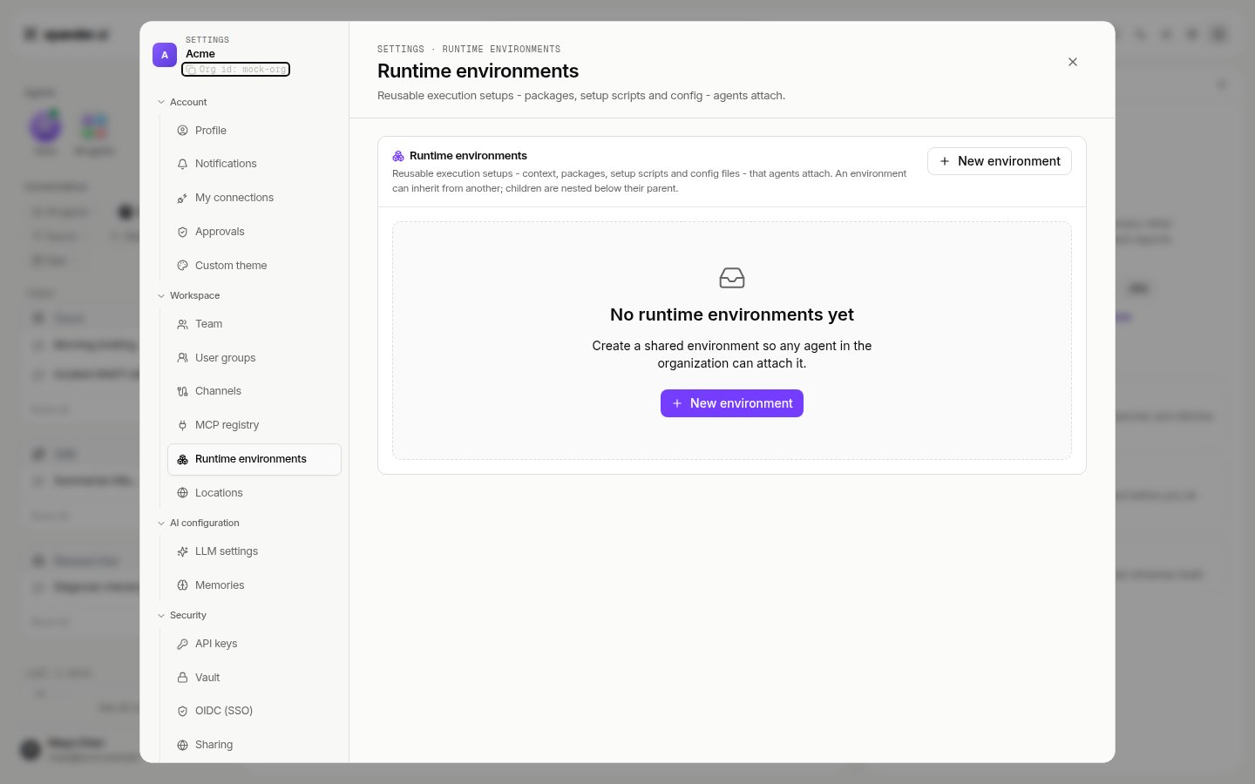Open Vault settings page
Viewport: 1255px width, 784px height.
click(254, 678)
